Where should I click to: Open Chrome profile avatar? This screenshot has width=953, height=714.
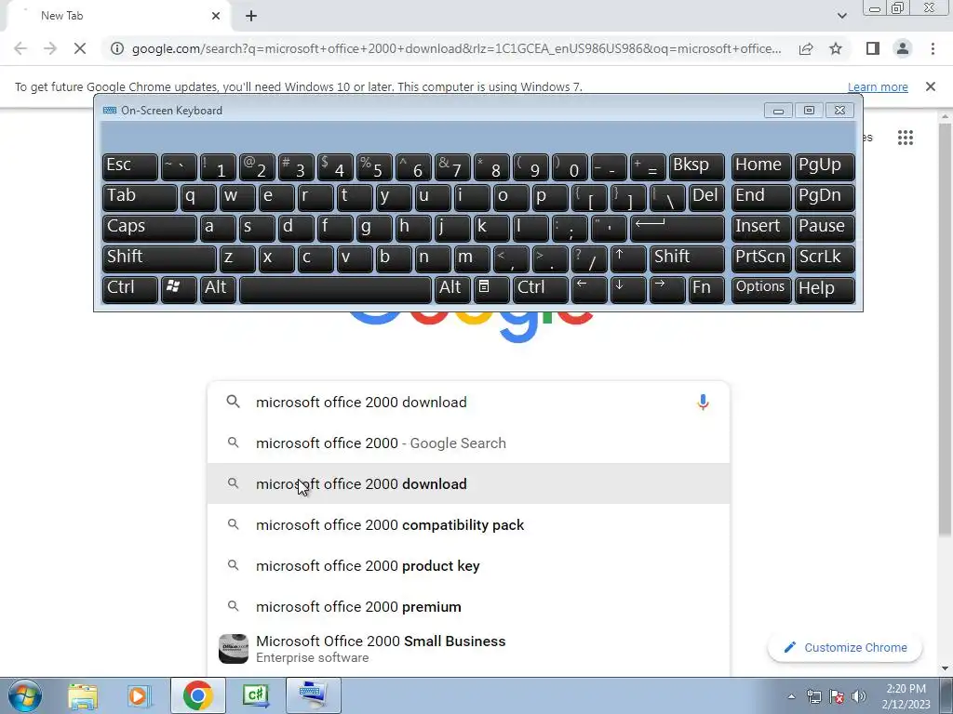point(903,48)
